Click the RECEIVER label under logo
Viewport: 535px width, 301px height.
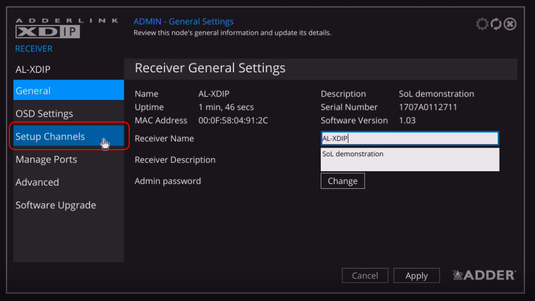coord(34,49)
